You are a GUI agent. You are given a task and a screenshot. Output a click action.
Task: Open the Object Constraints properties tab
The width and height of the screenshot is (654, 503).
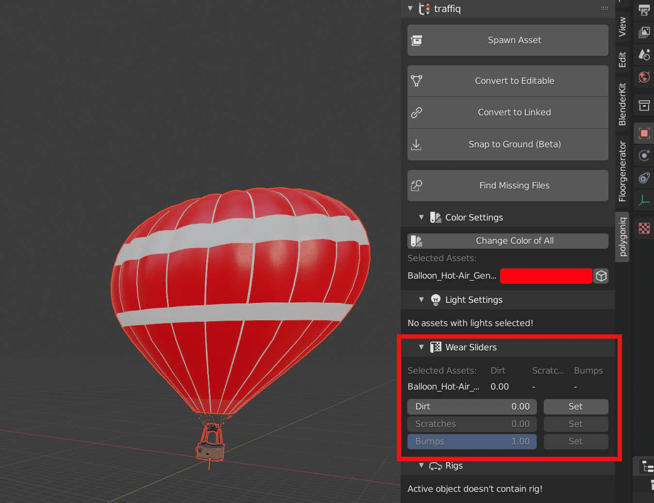pos(644,178)
